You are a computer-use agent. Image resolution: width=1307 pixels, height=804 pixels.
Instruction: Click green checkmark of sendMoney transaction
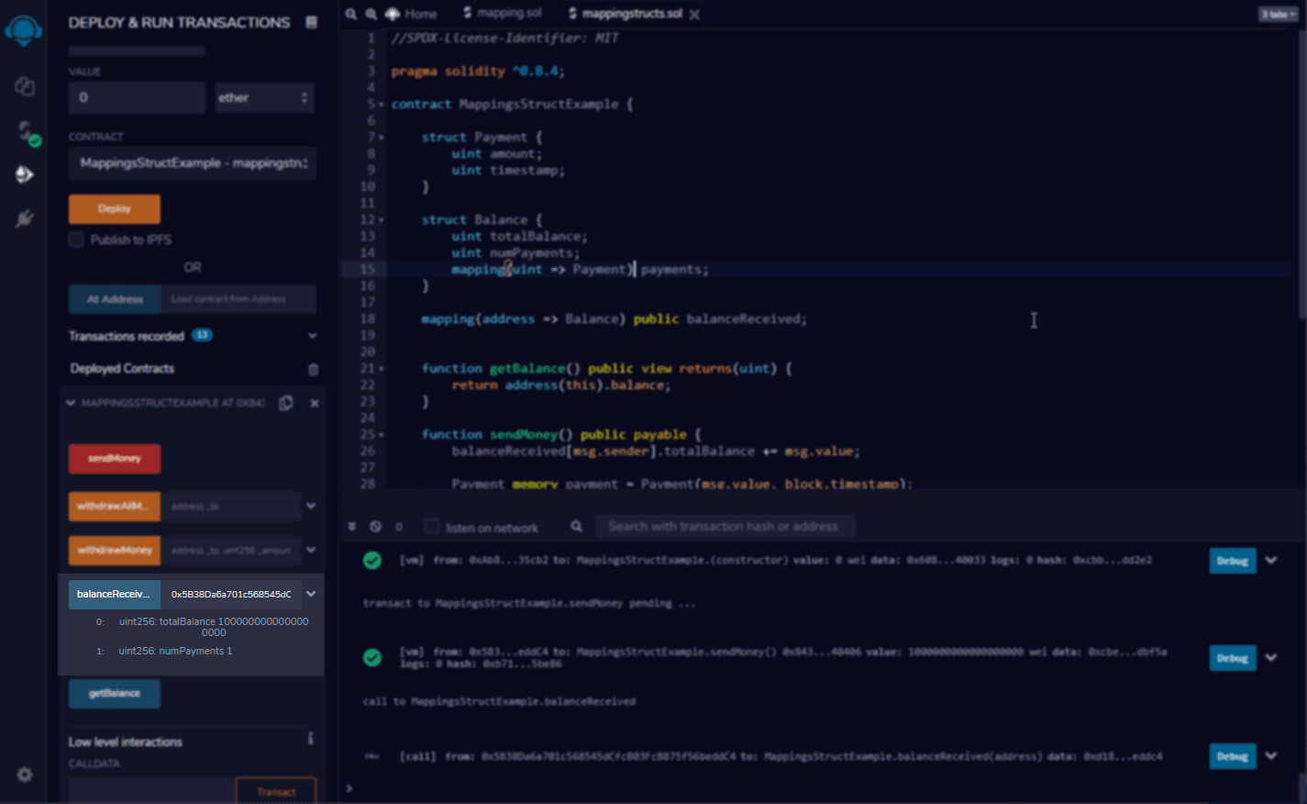(372, 657)
